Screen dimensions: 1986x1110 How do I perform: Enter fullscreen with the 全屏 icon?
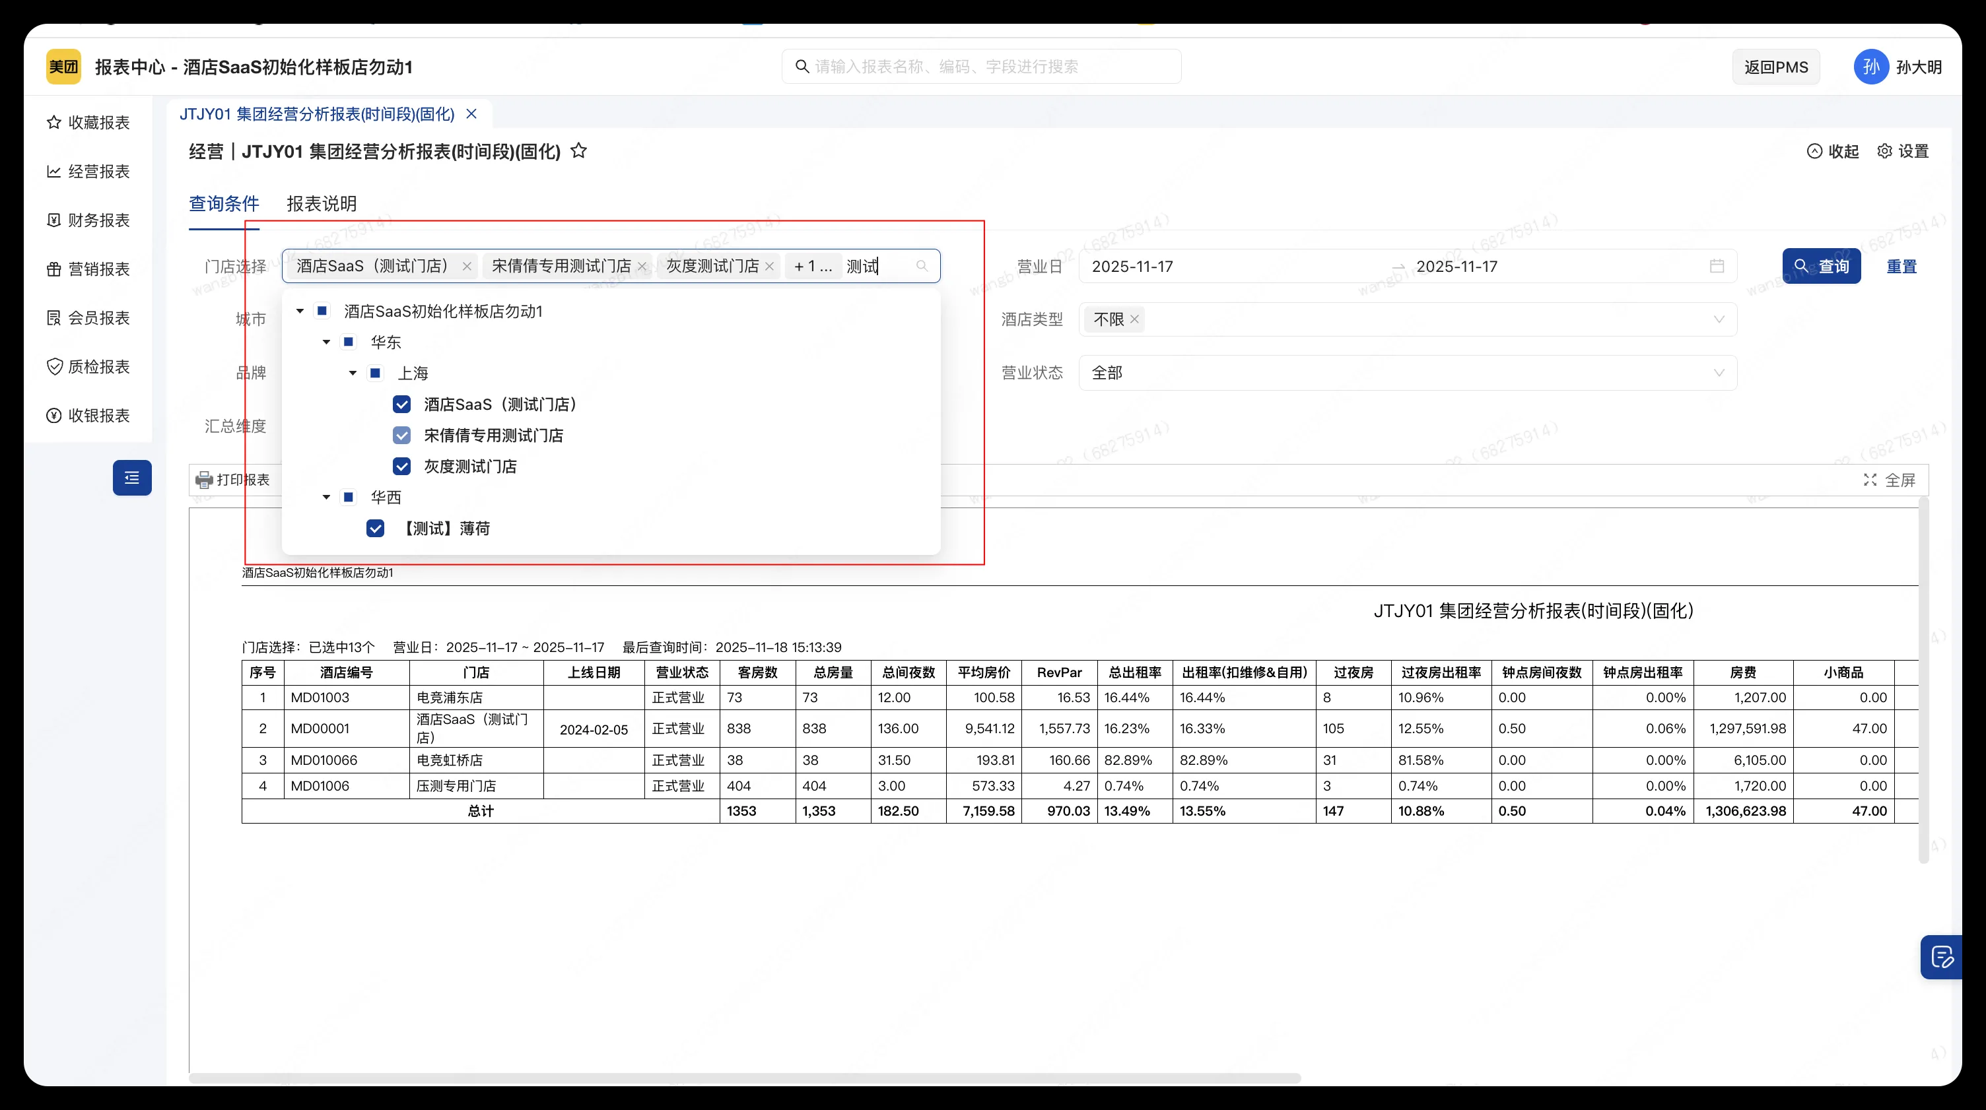1870,480
